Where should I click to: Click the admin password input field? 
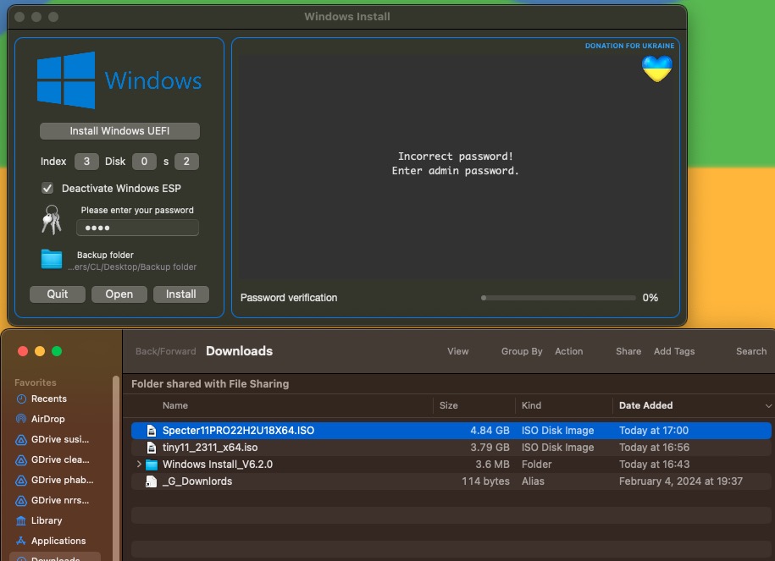137,228
